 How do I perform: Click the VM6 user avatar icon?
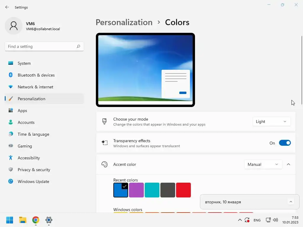click(14, 26)
